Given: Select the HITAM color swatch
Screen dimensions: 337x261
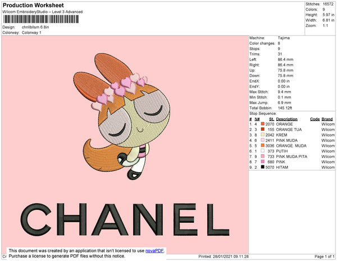Looking at the screenshot, I should [263, 167].
